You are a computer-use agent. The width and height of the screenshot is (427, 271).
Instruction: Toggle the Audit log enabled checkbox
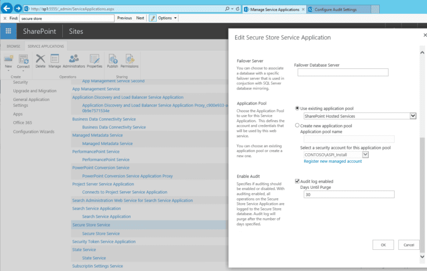[x=297, y=181]
